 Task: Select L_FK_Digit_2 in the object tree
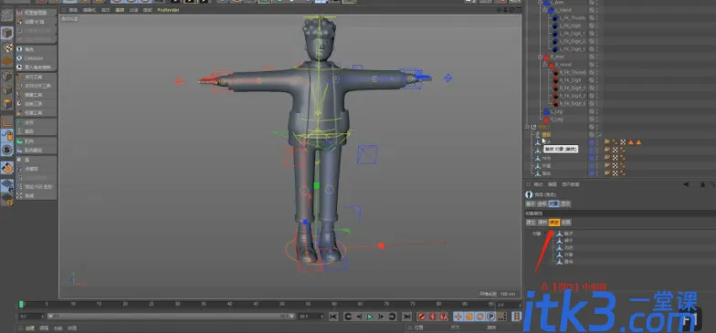[572, 41]
